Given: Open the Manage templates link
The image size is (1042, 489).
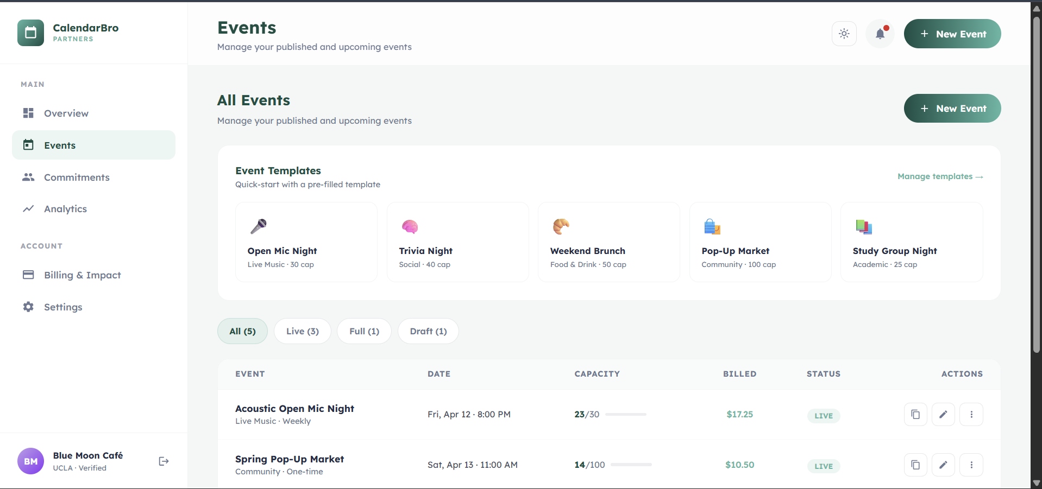Looking at the screenshot, I should [x=940, y=176].
